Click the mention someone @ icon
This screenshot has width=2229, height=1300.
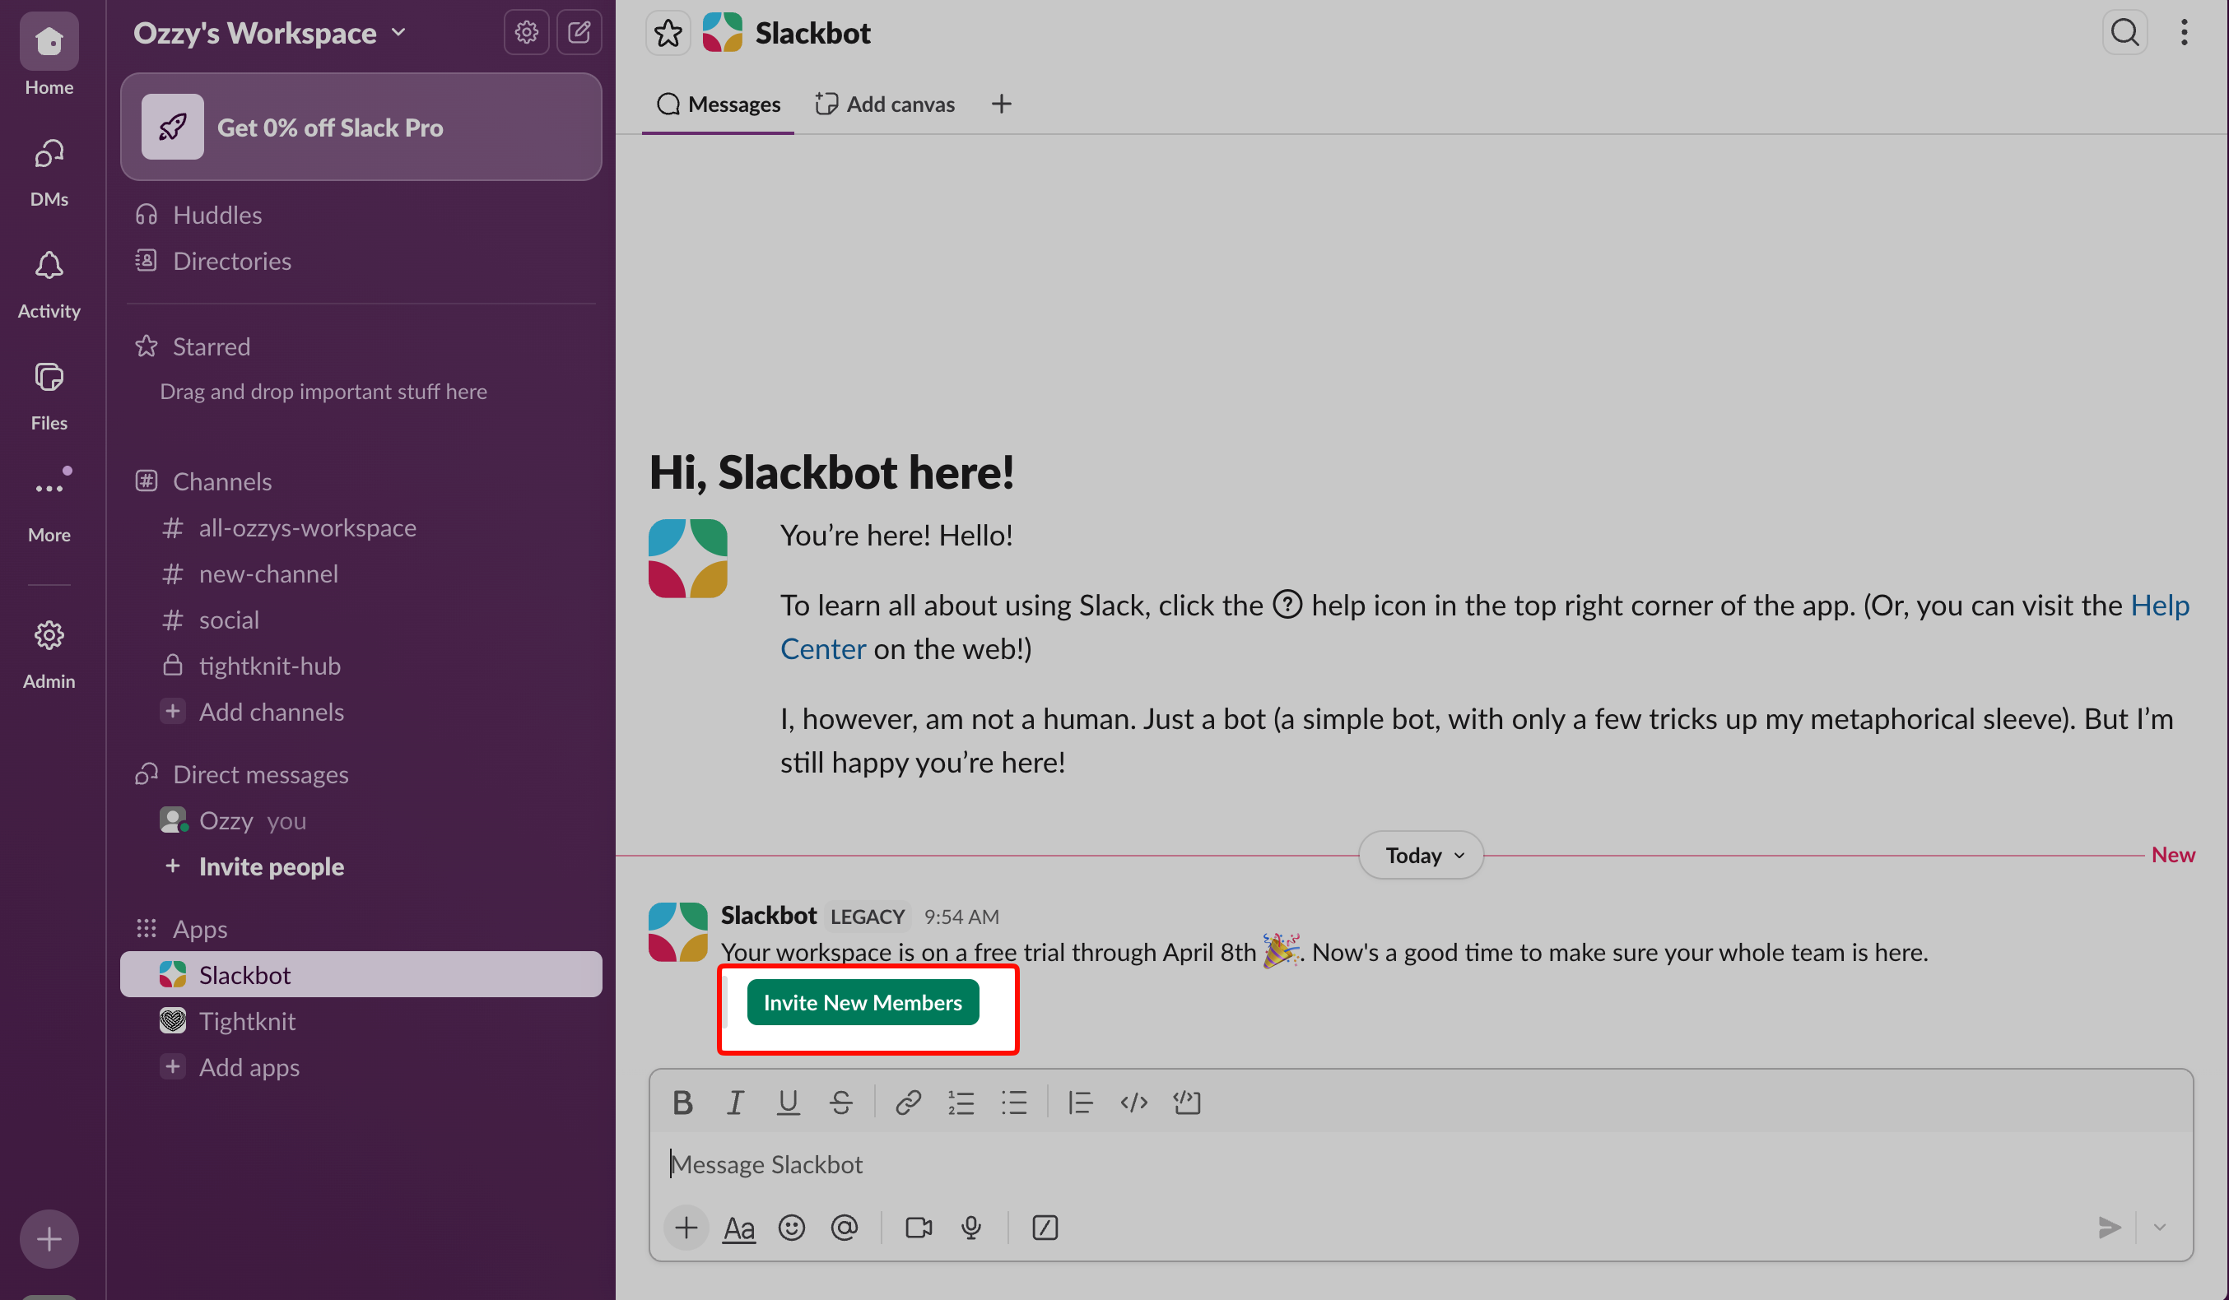844,1228
